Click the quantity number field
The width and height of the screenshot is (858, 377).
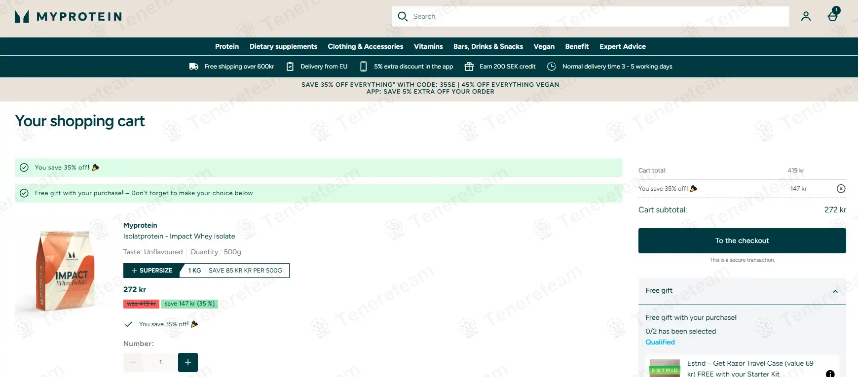160,362
